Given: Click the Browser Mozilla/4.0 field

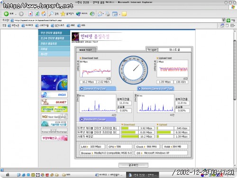Looking at the screenshot, I should coord(106,153).
